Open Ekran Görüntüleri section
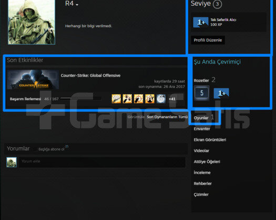 210,140
